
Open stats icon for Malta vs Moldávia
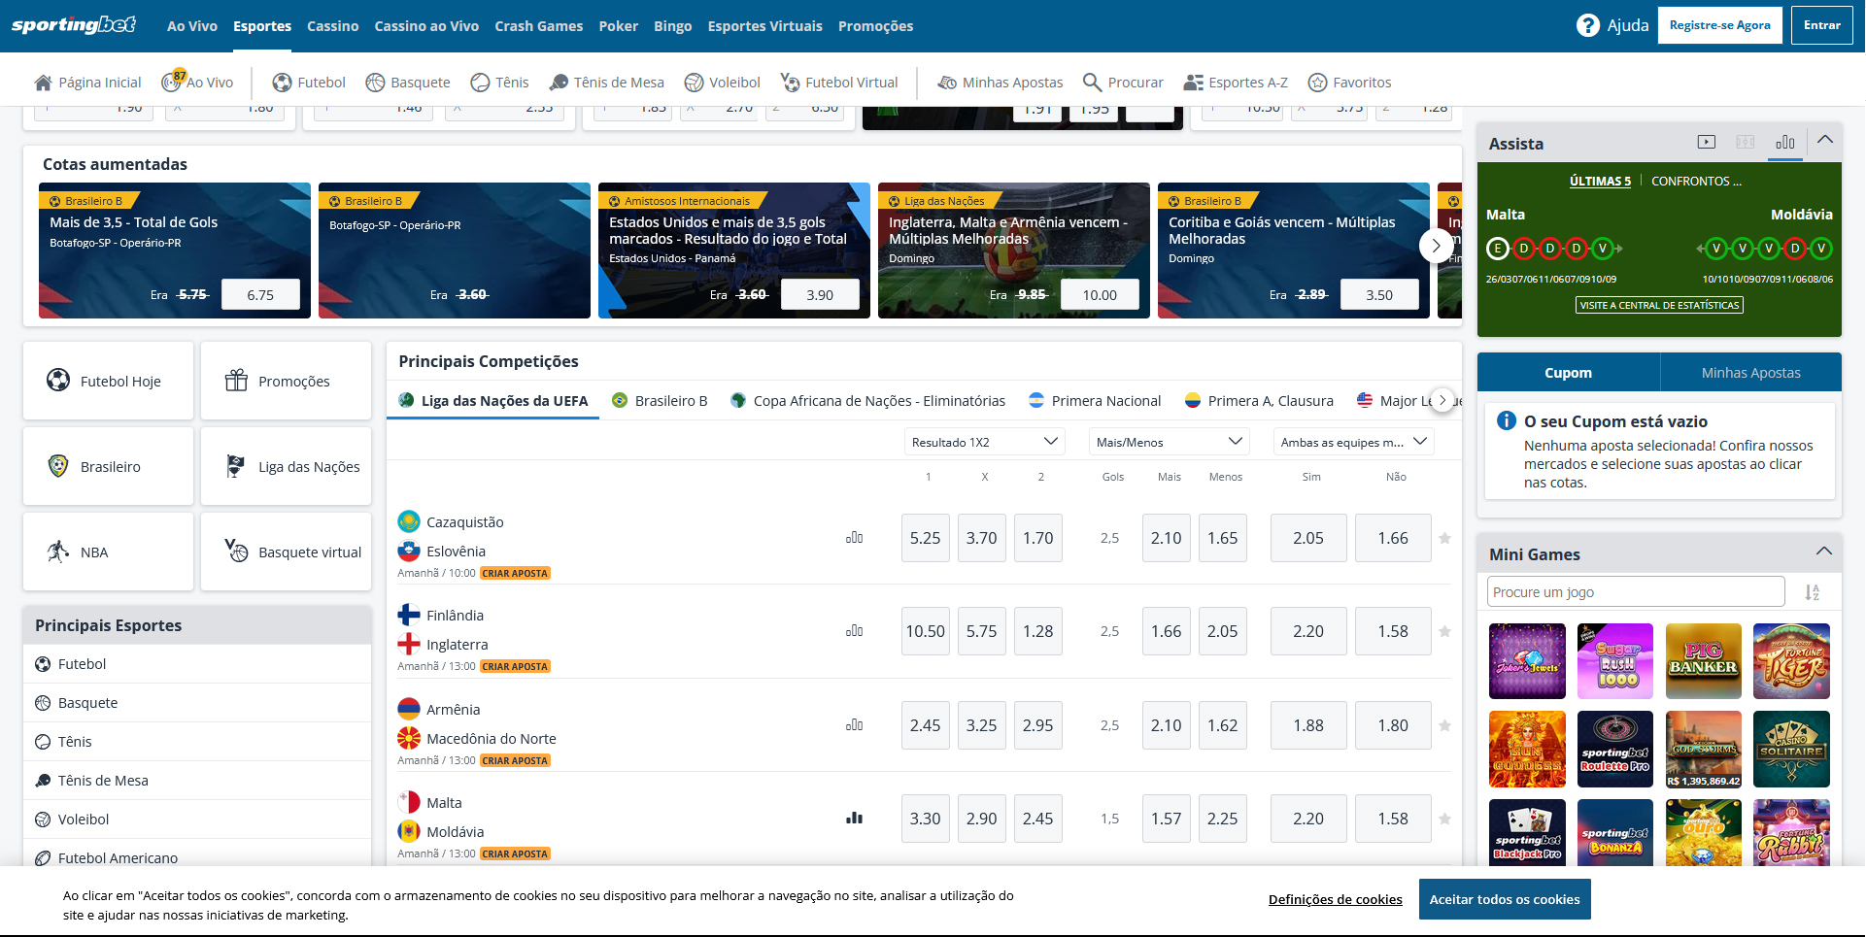854,819
